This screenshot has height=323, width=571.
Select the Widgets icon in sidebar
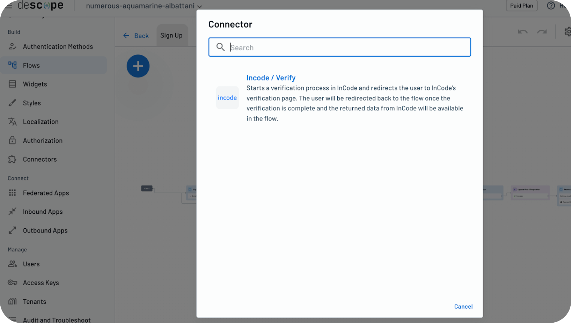[x=12, y=84]
